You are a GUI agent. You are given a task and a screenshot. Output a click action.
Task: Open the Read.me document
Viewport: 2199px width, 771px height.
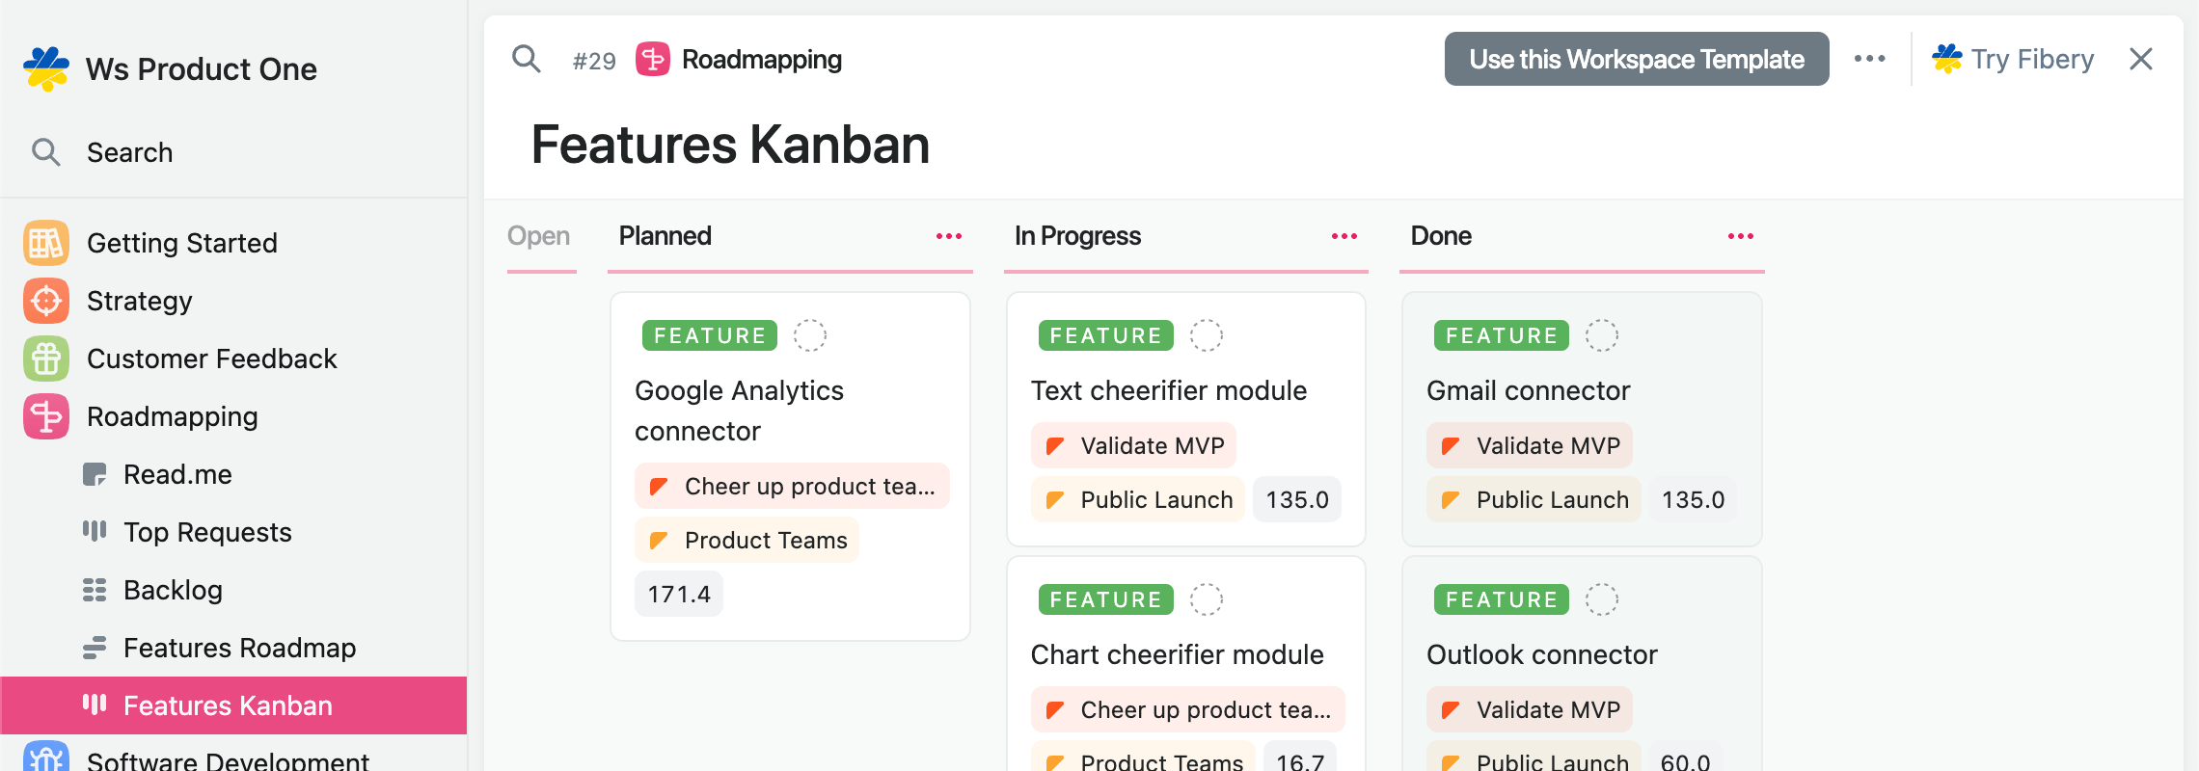click(233, 474)
